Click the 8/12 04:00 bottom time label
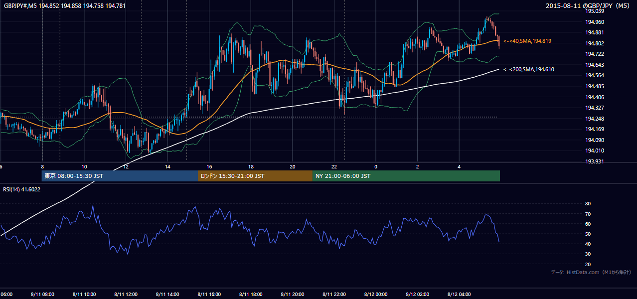 pos(459,295)
